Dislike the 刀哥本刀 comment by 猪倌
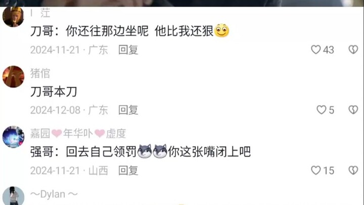Image resolution: width=364 pixels, height=205 pixels. coord(353,110)
